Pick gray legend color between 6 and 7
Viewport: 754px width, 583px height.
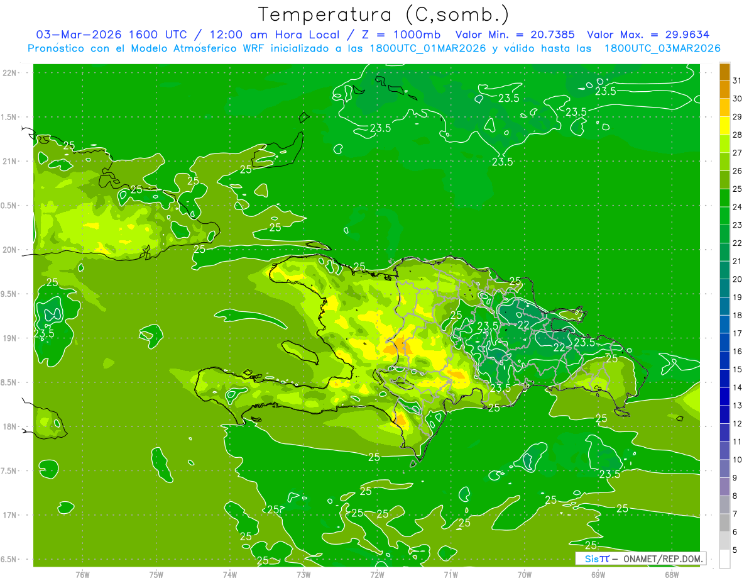pos(725,523)
